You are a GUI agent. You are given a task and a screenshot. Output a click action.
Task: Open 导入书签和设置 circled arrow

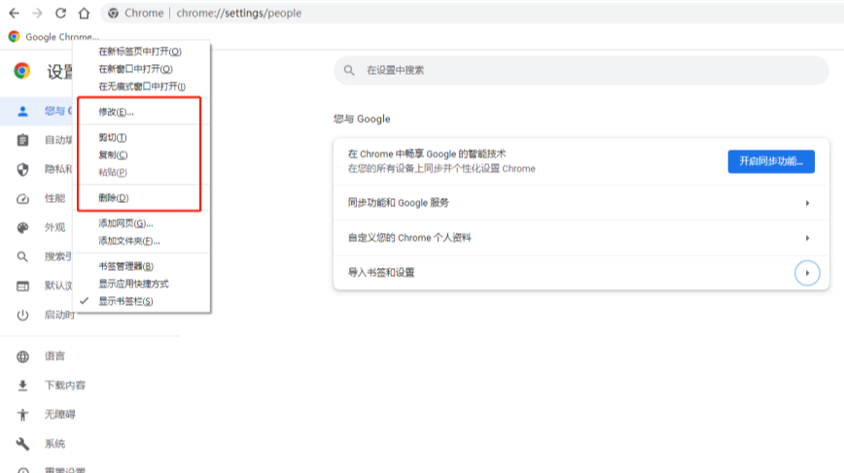pos(807,273)
